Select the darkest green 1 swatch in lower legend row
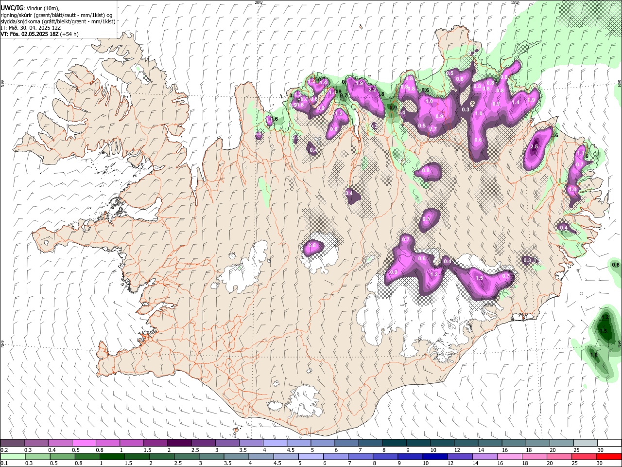Viewport: 622px width, 467px height. [x=112, y=456]
